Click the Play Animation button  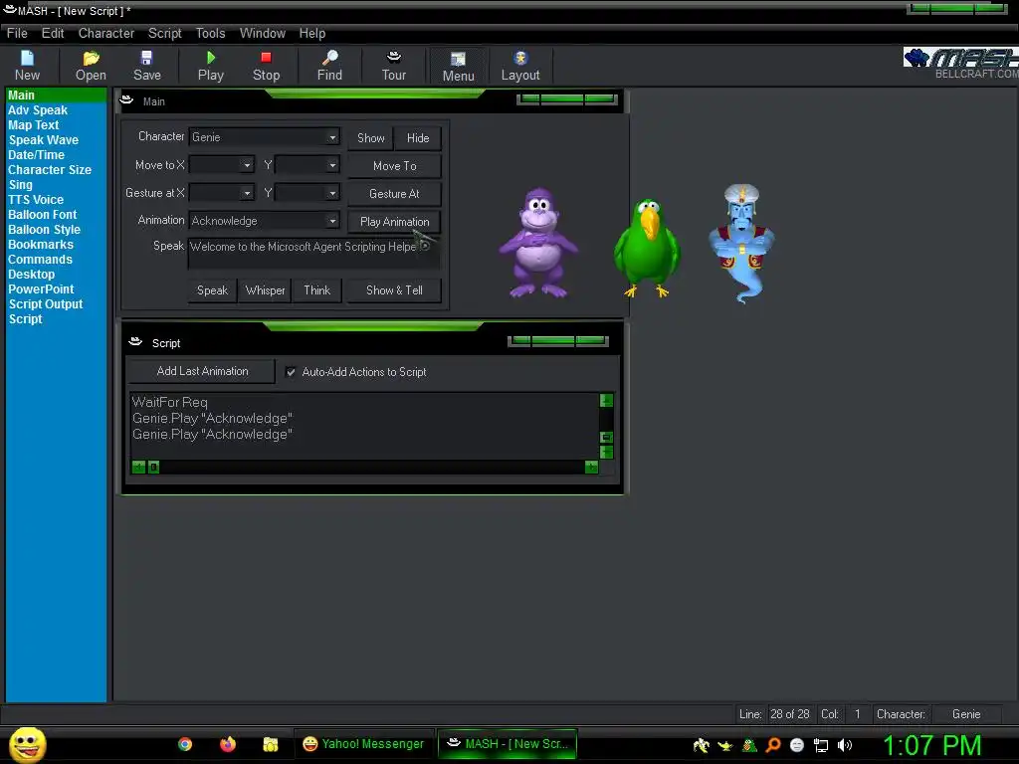point(394,222)
